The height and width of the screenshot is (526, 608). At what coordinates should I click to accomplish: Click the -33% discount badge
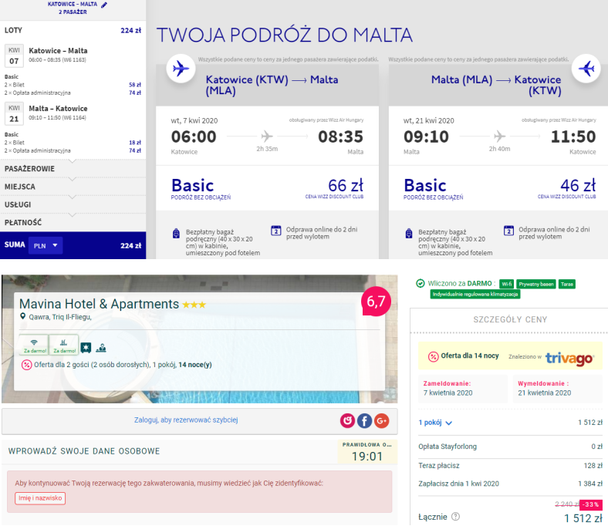coord(591,504)
